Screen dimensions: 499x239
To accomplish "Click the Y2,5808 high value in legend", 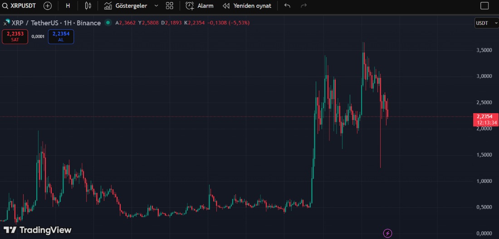I will point(148,23).
